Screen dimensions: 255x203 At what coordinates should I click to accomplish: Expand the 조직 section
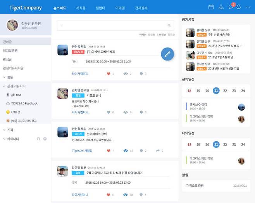pyautogui.click(x=4, y=130)
